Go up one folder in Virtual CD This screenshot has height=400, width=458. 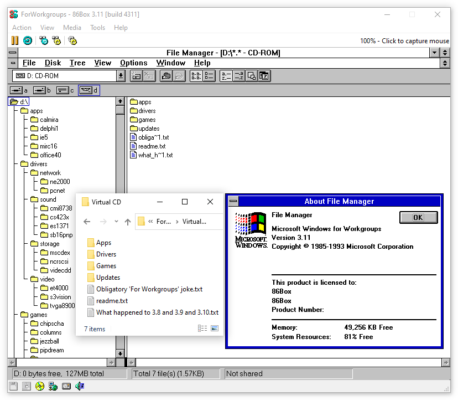click(x=128, y=222)
